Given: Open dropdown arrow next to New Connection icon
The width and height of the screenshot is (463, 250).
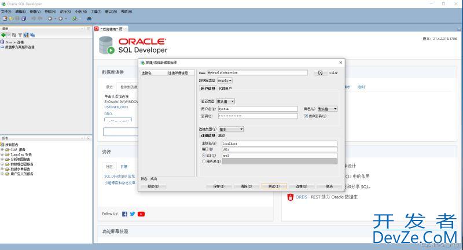Looking at the screenshot, I should (x=9, y=35).
